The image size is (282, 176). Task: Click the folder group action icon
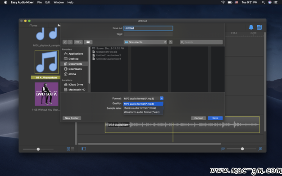point(88,42)
